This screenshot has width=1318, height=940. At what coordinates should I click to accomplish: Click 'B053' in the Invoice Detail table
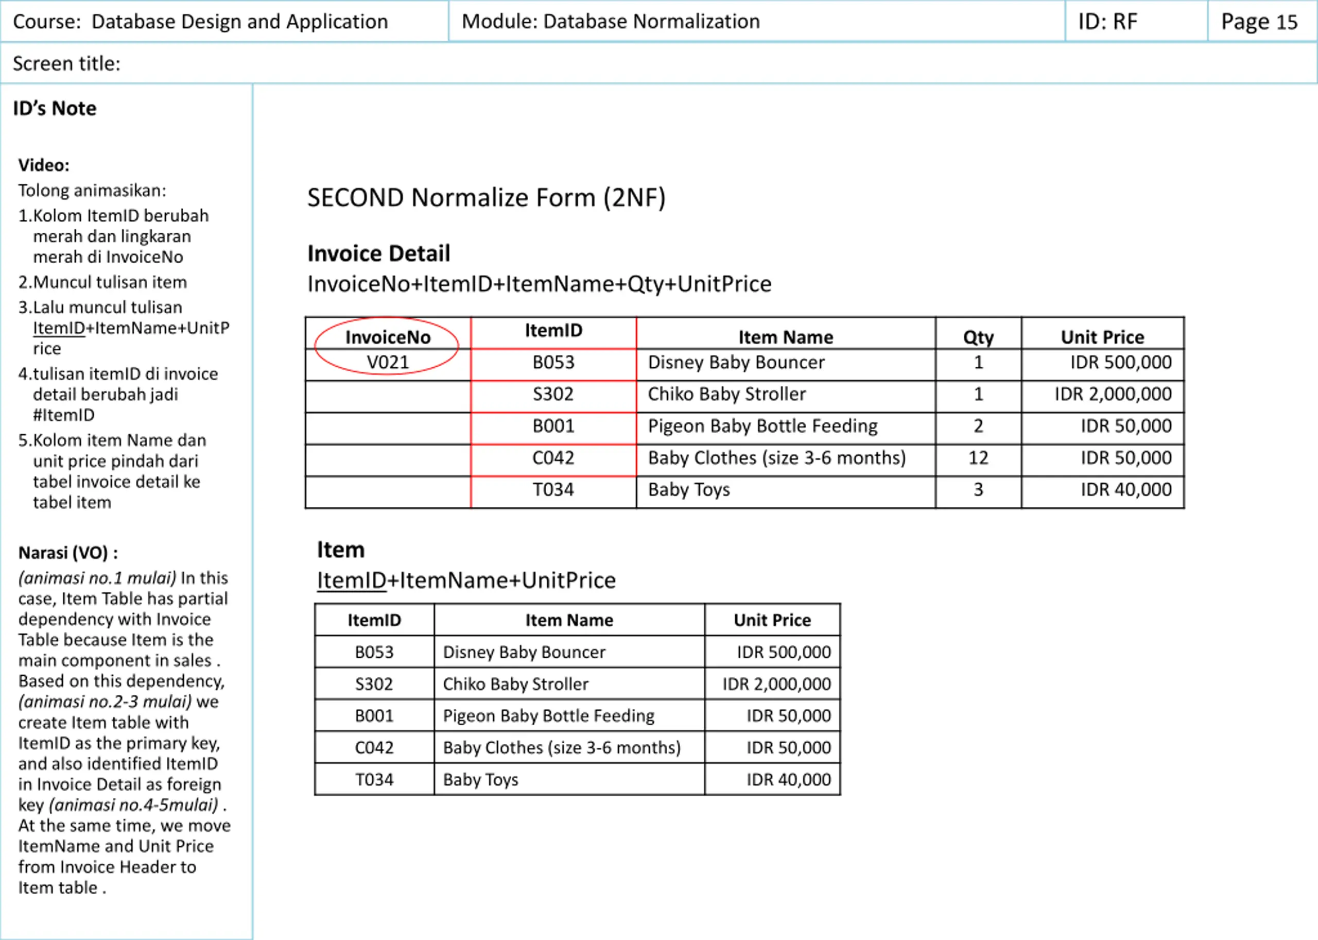(553, 362)
